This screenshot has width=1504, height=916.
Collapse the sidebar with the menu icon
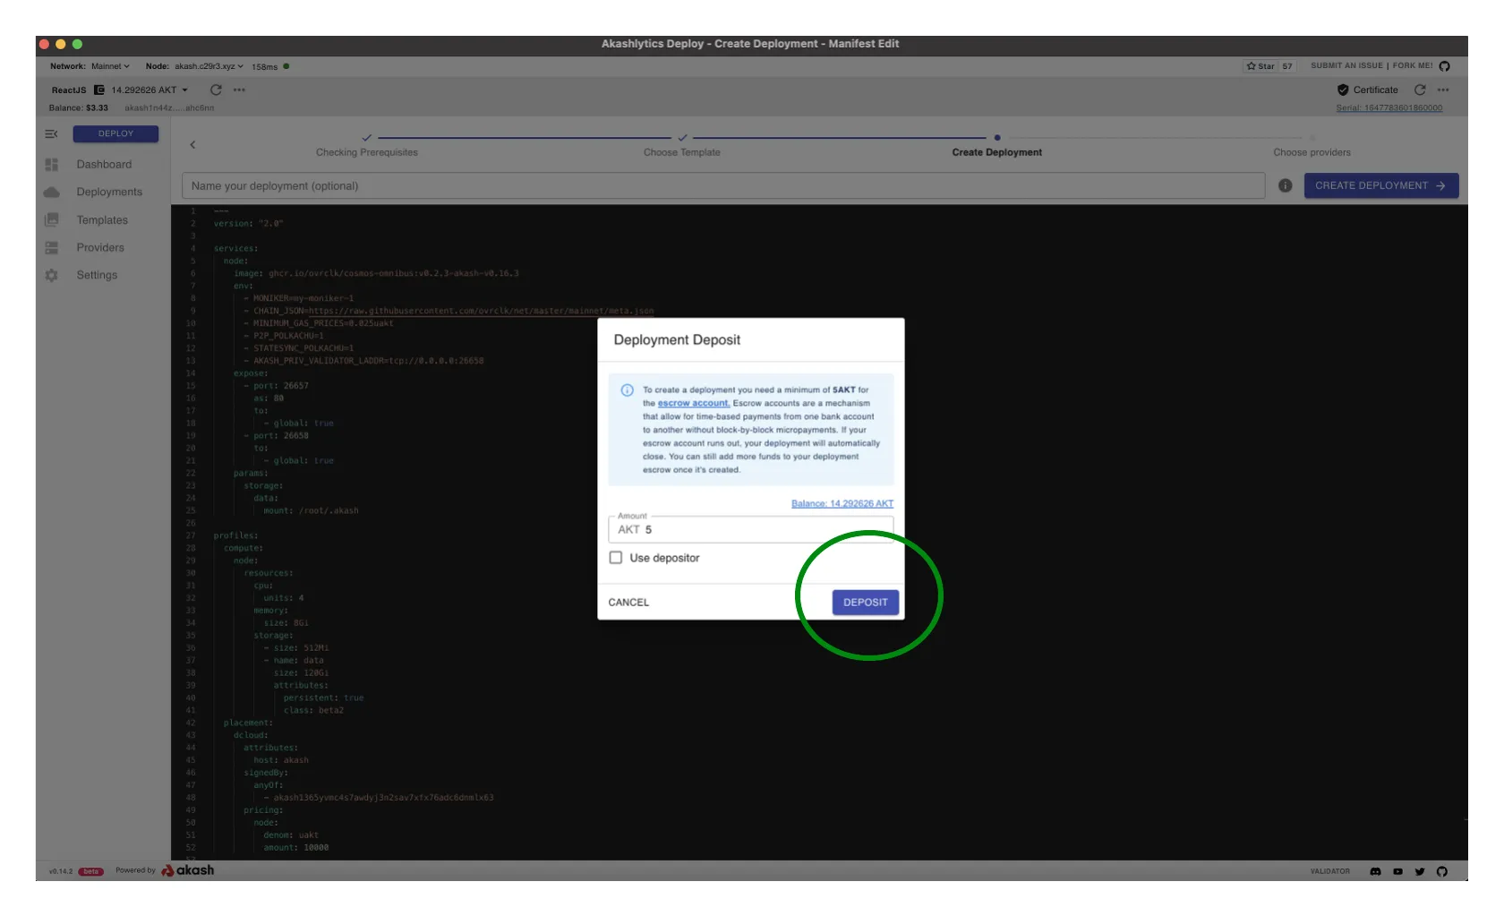[51, 133]
